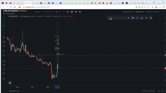The width and height of the screenshot is (166, 93).
Task: Select the Text annotation tool
Action: pos(4,34)
